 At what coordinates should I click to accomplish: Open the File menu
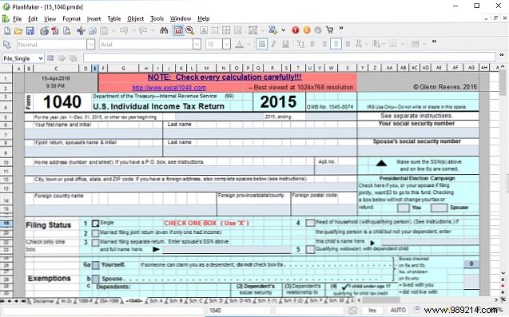17,19
